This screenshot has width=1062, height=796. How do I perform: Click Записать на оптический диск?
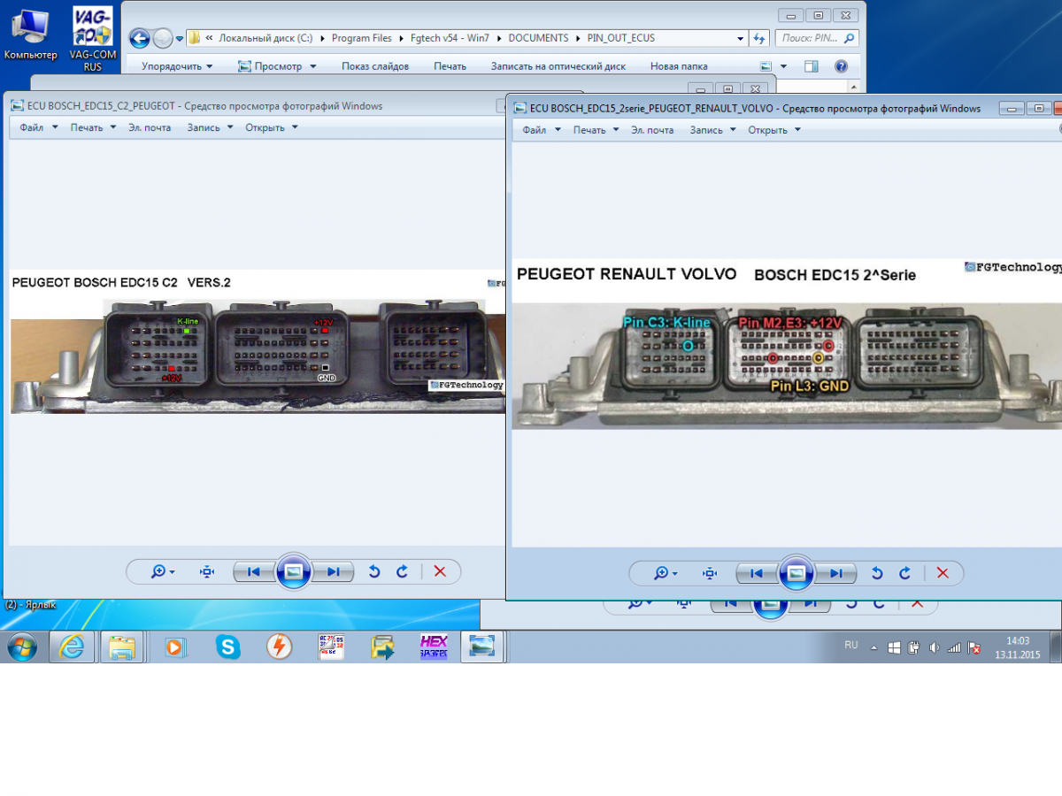point(558,66)
